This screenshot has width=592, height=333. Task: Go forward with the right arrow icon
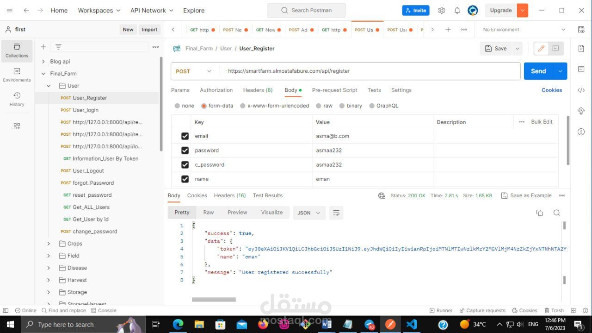pos(40,10)
